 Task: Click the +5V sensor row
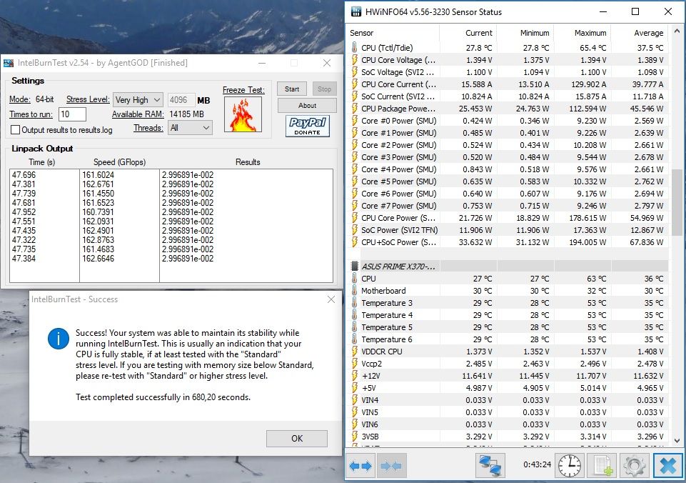pyautogui.click(x=508, y=387)
